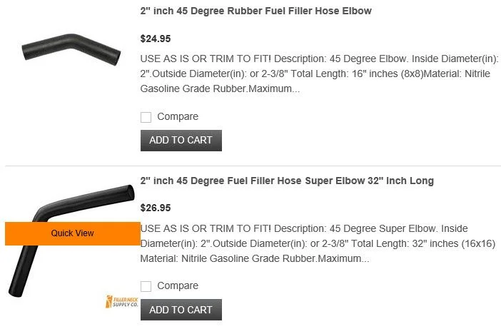
Task: Enable the Compare checkbox for the Super Elbow
Action: [146, 286]
